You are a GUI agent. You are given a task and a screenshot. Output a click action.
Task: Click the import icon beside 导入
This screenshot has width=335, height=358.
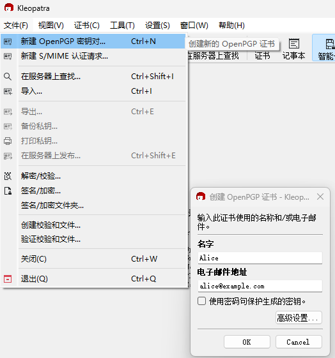8,91
